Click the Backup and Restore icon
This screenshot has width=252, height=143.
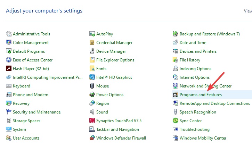click(176, 34)
